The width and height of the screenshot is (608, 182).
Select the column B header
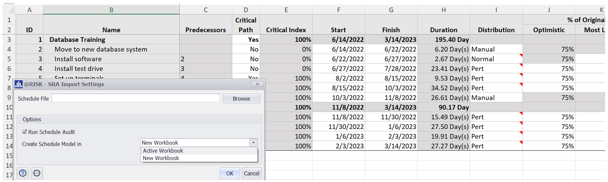[x=111, y=10]
